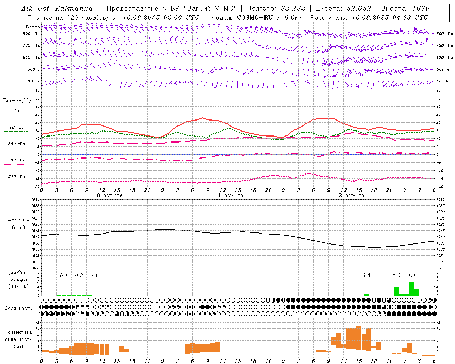Image resolution: width=455 pixels, height=364 pixels.
Task: Select the Давление pressure panel label
Action: tap(18, 220)
